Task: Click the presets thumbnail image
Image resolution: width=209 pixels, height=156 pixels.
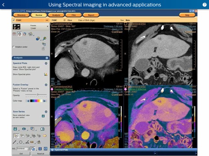Action: pos(17,26)
